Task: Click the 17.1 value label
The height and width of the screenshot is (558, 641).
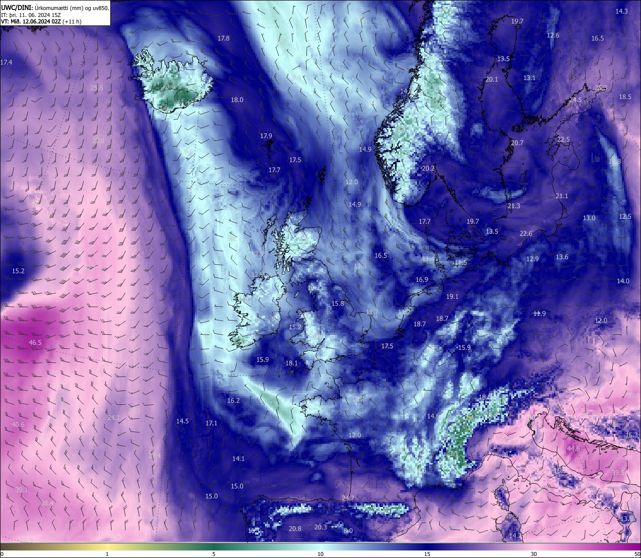Action: click(211, 423)
